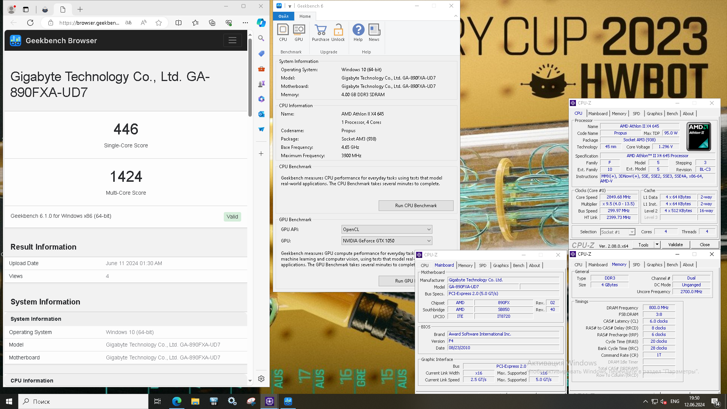The height and width of the screenshot is (409, 727).
Task: Open the GPU API OpenCL dropdown
Action: [x=387, y=229]
